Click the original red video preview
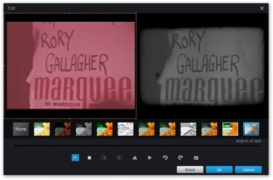The image size is (273, 180). pos(71,65)
